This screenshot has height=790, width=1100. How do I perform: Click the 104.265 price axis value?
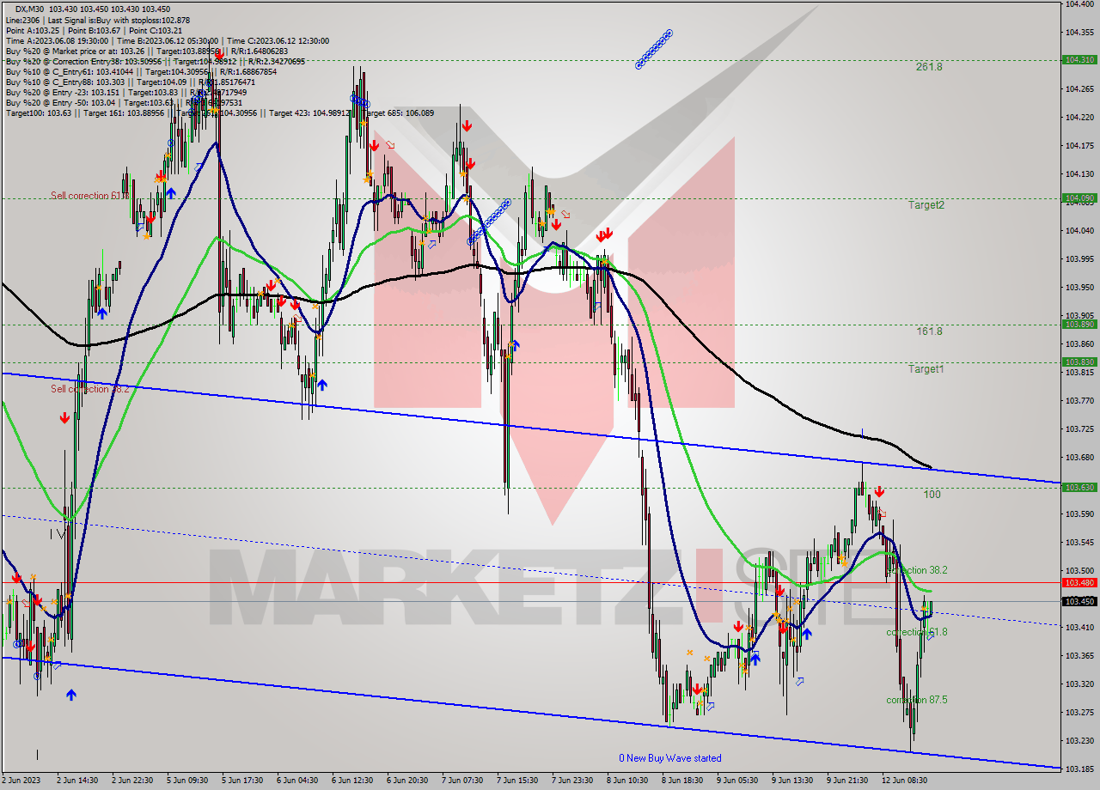pos(1079,88)
